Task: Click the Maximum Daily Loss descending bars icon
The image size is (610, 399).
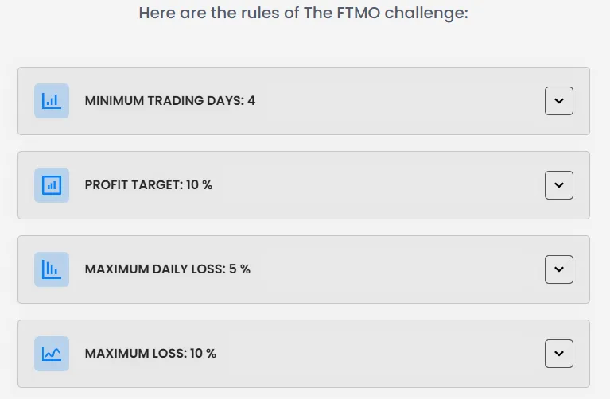Action: pyautogui.click(x=52, y=269)
